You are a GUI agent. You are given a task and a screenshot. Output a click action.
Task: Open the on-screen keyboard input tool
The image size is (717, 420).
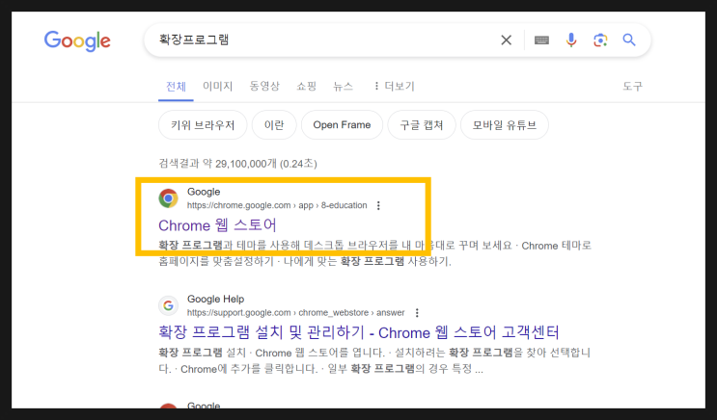[x=541, y=40]
